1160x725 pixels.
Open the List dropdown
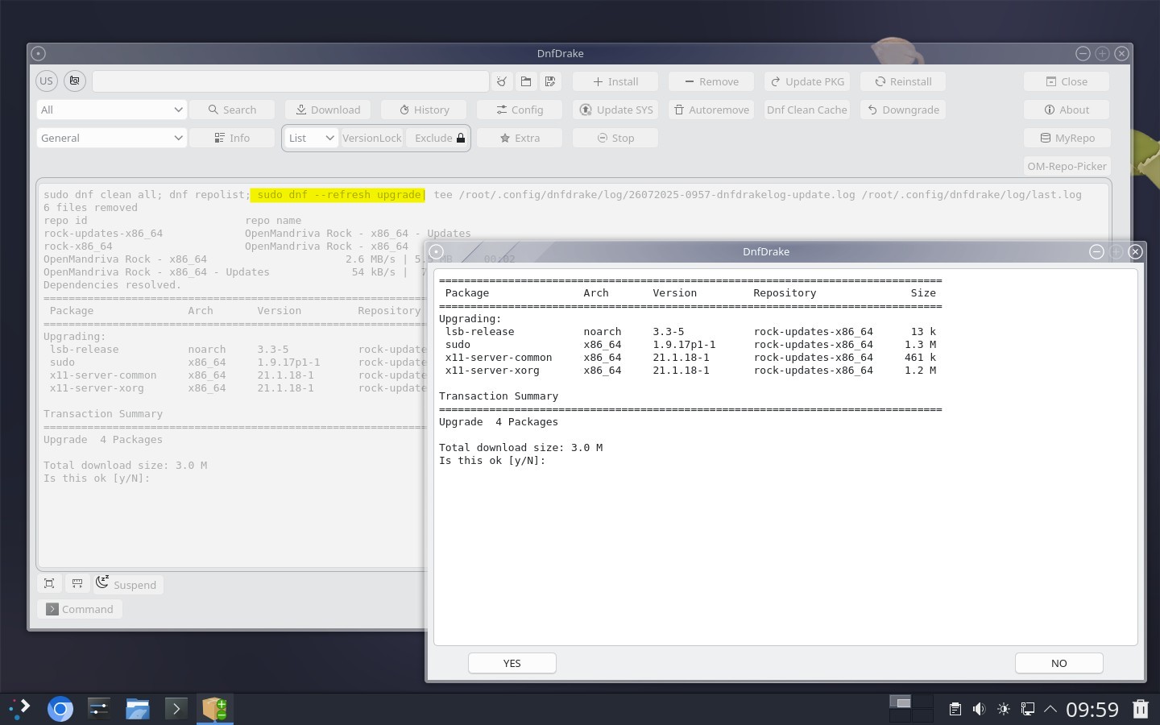pyautogui.click(x=311, y=138)
